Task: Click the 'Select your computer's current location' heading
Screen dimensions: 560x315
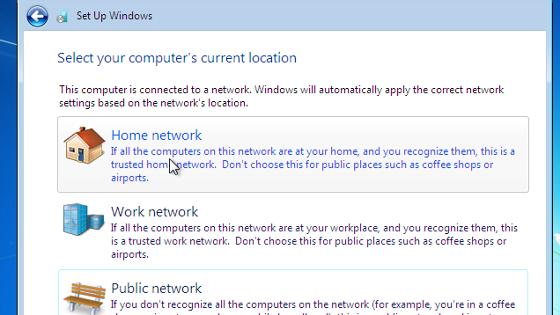Action: tap(177, 58)
